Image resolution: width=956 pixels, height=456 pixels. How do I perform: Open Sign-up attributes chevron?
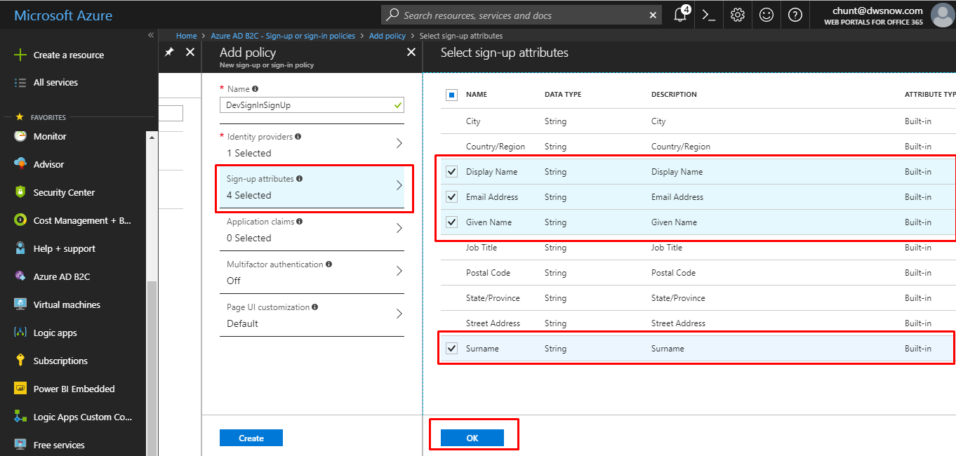tap(399, 186)
